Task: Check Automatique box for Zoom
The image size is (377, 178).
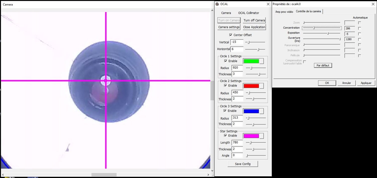Action: pos(360,23)
